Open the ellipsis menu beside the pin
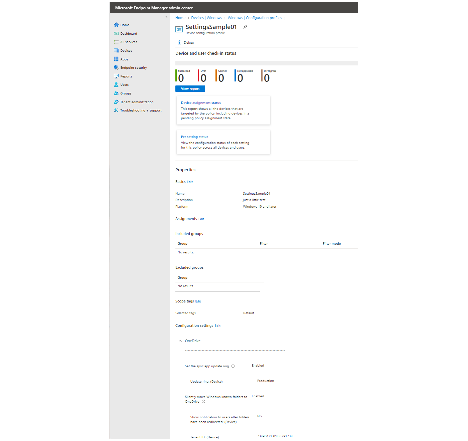Image resolution: width=468 pixels, height=441 pixels. [x=254, y=27]
